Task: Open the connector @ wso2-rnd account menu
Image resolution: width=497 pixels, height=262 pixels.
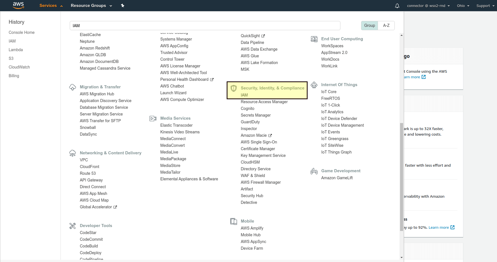Action: coord(428,6)
